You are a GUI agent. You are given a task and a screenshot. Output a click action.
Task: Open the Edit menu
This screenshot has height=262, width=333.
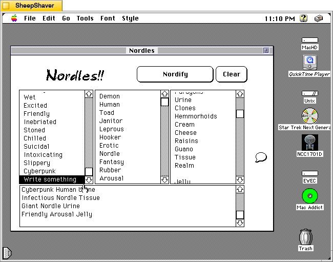click(49, 18)
